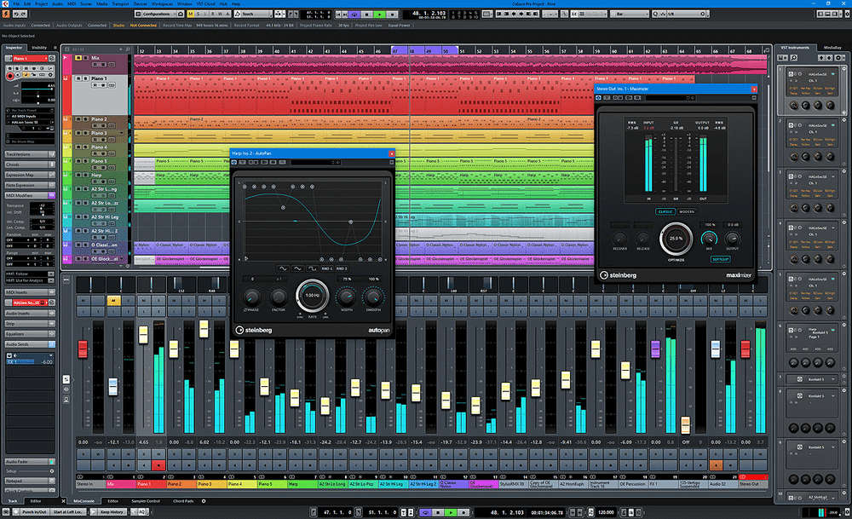The image size is (852, 519).
Task: Click the tempo display showing 120.000
Action: pyautogui.click(x=605, y=513)
